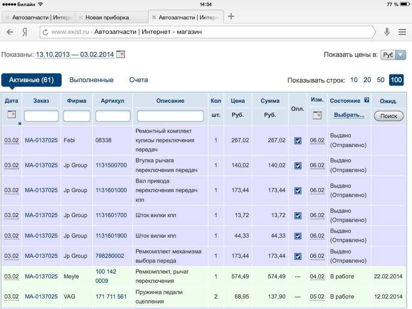The image size is (412, 309).
Task: Open calendar filter under Дата column
Action: 12,115
